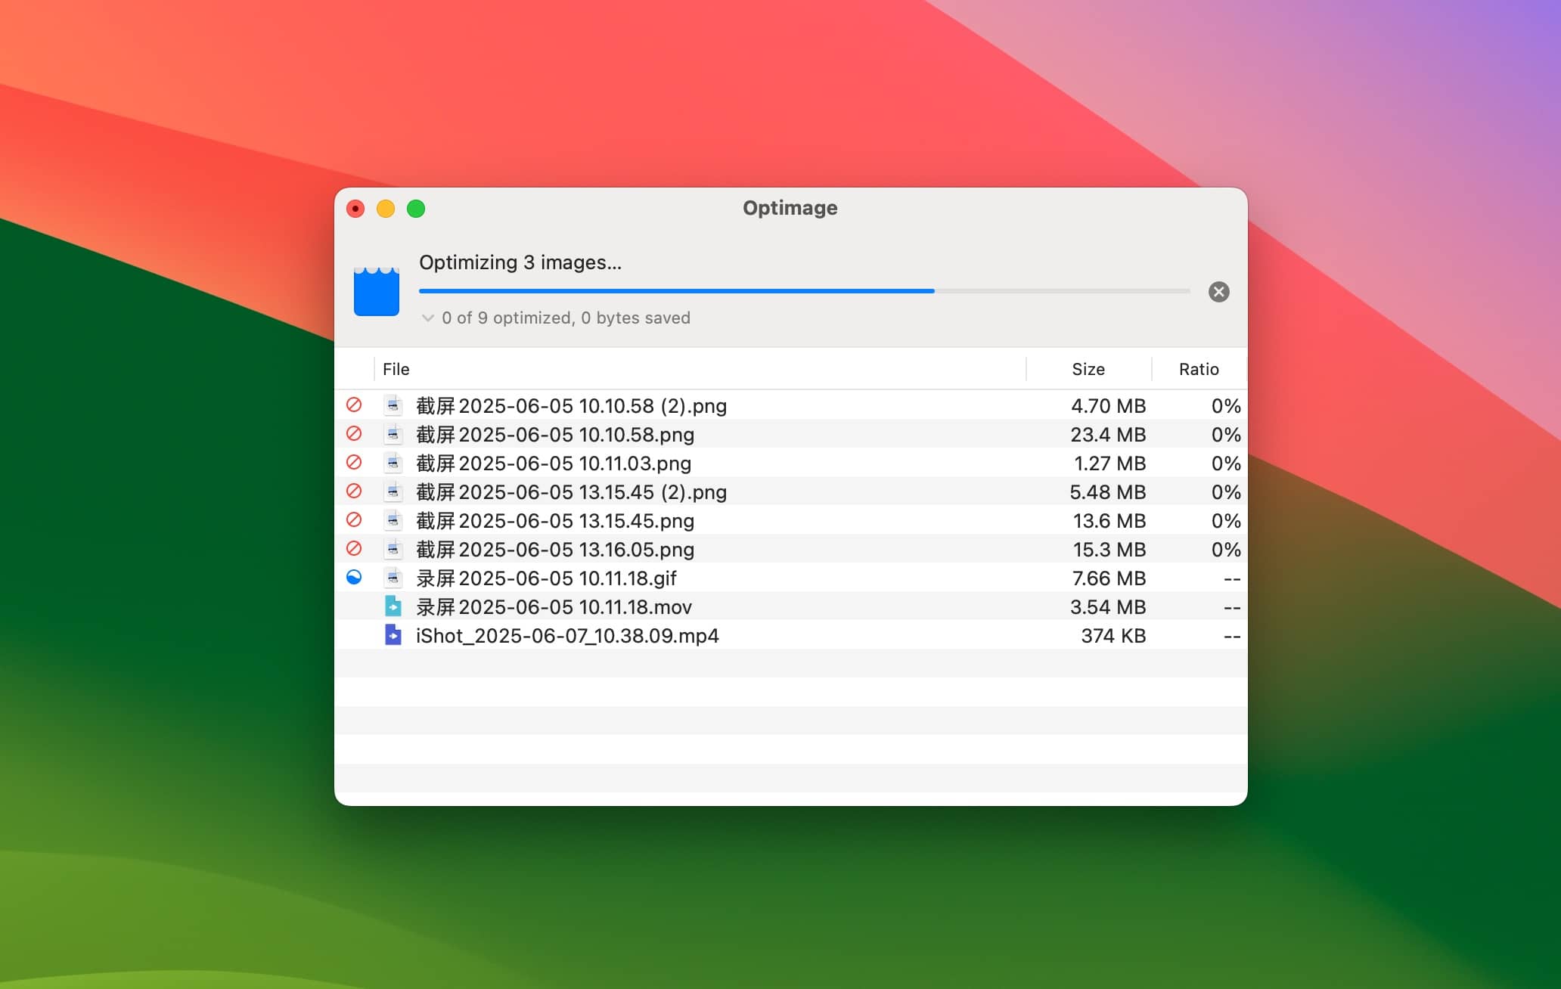The width and height of the screenshot is (1561, 989).
Task: Click PNG file icon for 10.11.03.png
Action: point(393,463)
